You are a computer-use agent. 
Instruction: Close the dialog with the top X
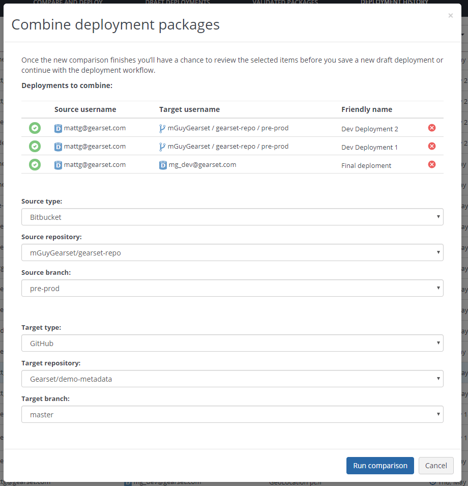click(450, 16)
